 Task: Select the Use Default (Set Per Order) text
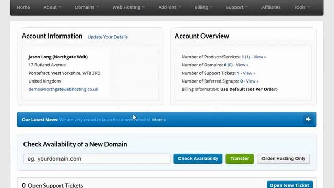click(249, 89)
